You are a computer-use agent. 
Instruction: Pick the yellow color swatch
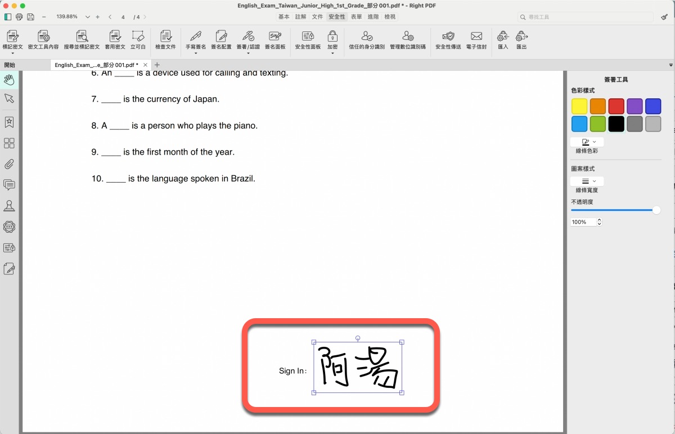(x=579, y=106)
